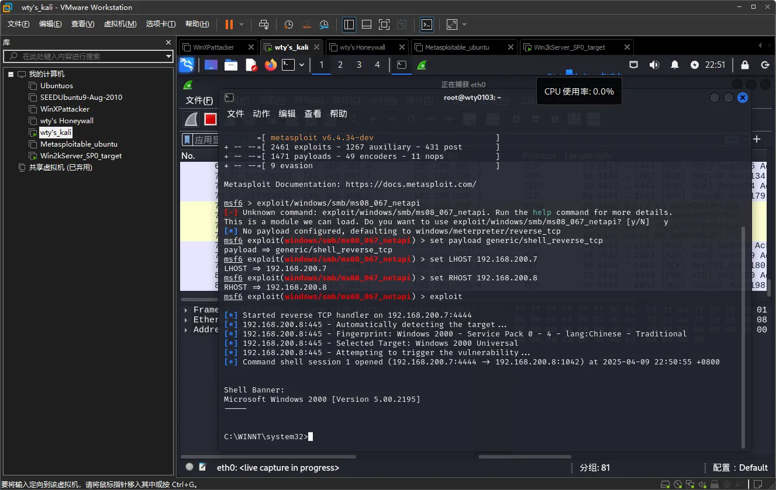Viewport: 776px width, 490px height.
Task: Toggle the thumbnail bar view icon
Action: pos(367,25)
